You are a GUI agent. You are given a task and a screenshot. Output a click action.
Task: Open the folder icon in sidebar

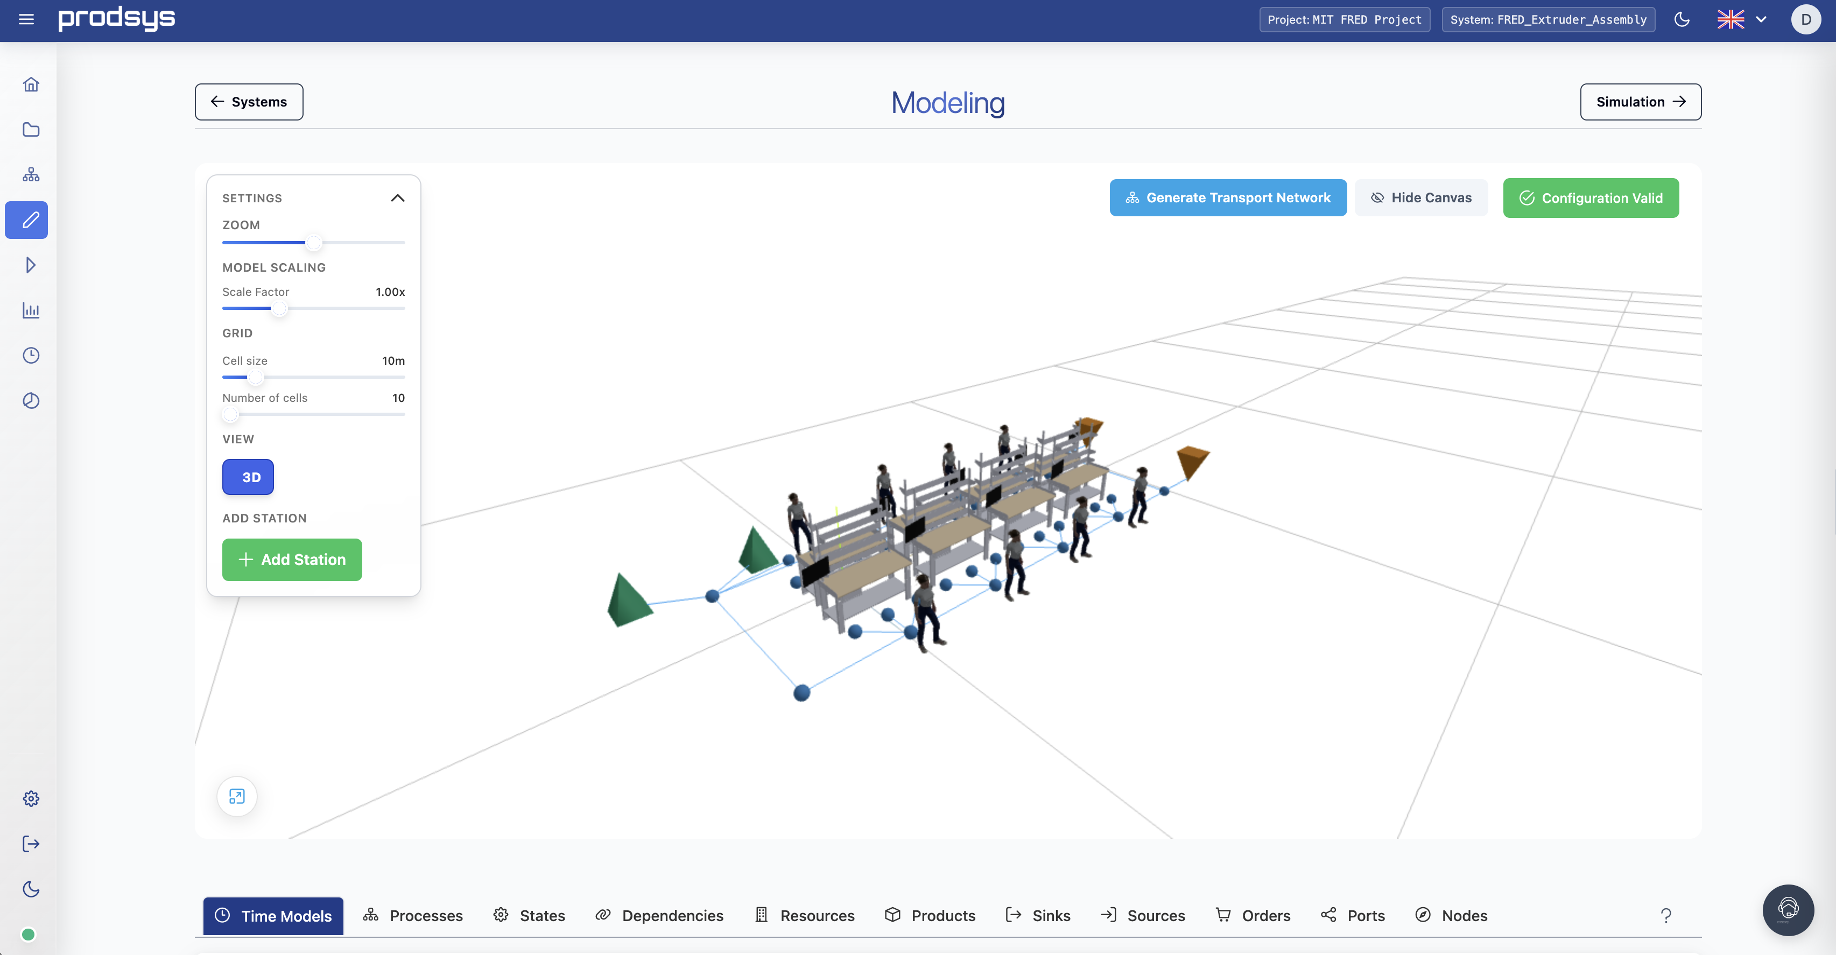click(x=31, y=129)
